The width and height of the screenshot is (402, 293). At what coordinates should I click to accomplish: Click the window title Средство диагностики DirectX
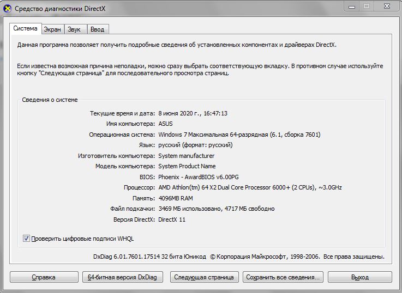60,9
